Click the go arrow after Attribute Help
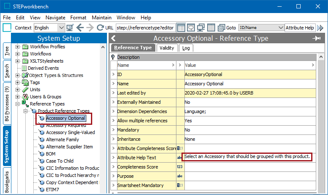 [x=320, y=28]
